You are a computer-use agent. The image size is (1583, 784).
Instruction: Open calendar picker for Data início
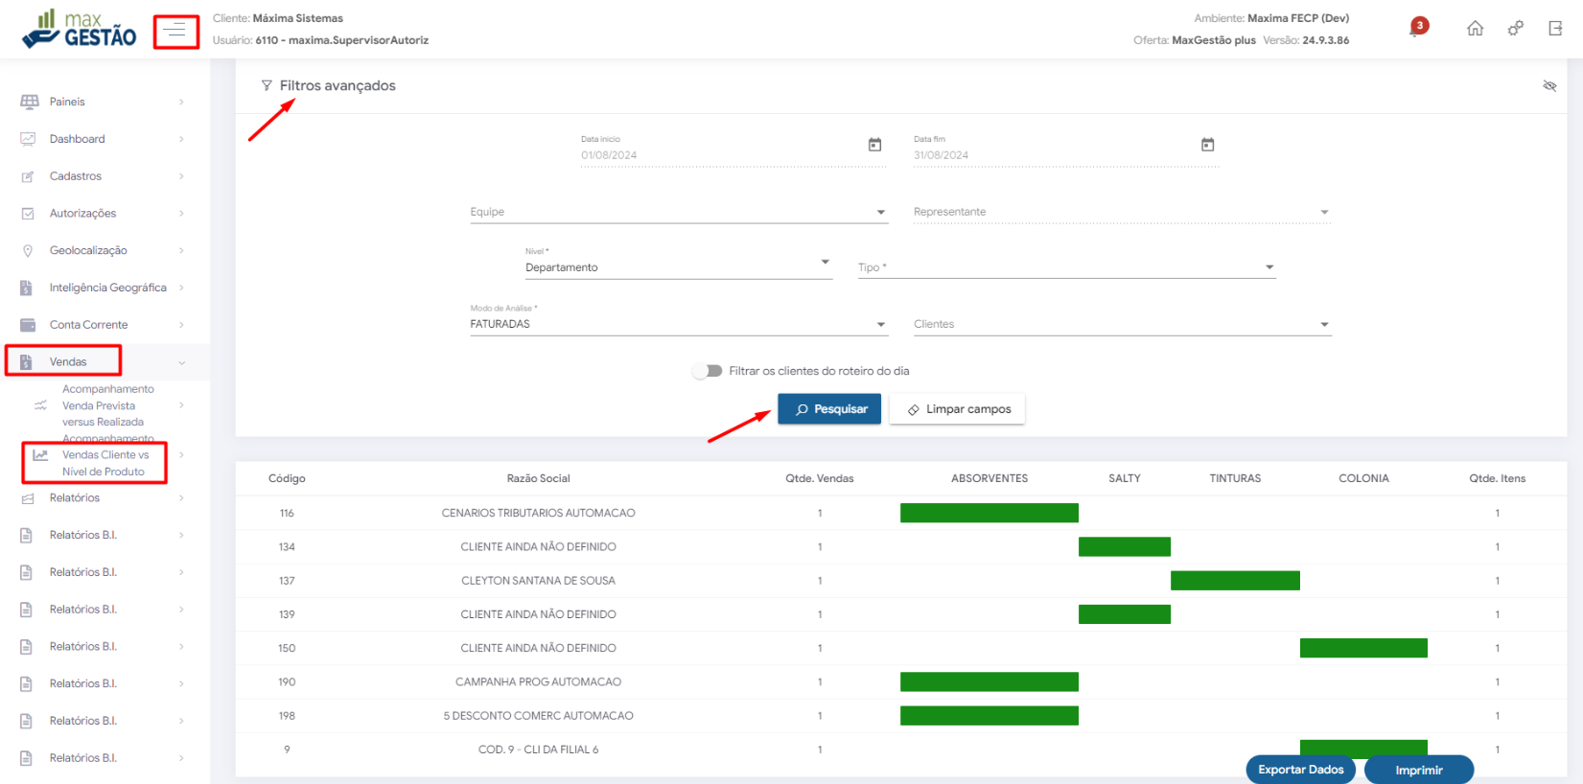pyautogui.click(x=874, y=145)
